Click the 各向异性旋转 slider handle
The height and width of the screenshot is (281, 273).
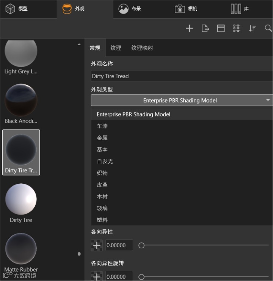(x=141, y=277)
